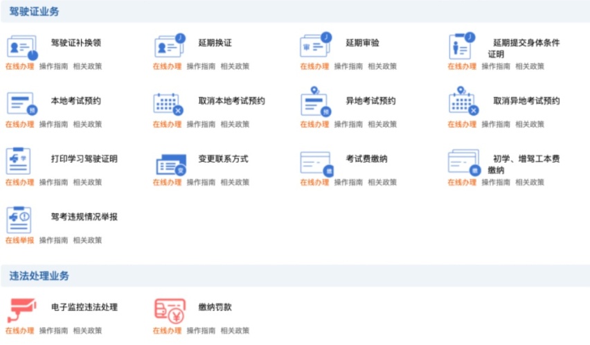Image resolution: width=590 pixels, height=345 pixels.
Task: Click the 本地考试预约 icon
Action: pos(22,103)
